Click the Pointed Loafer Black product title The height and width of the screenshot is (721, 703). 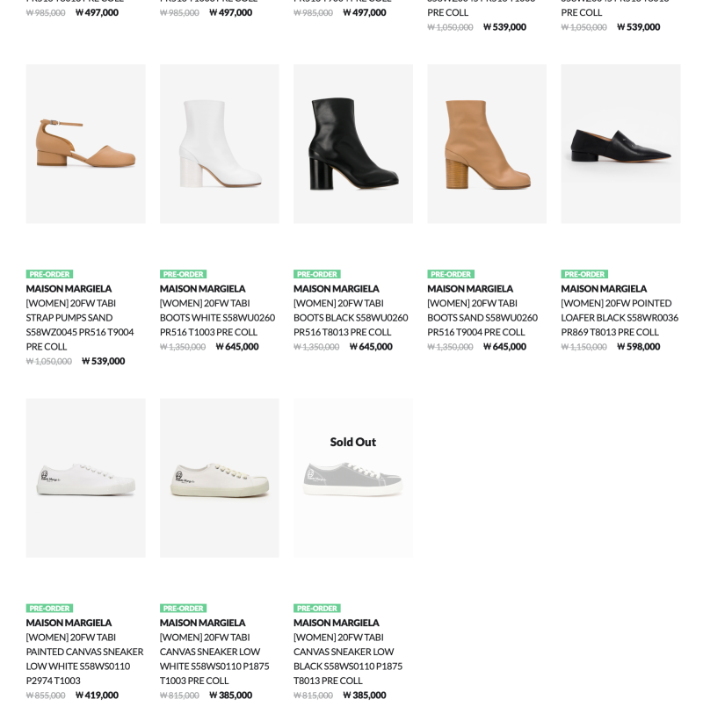pyautogui.click(x=620, y=318)
